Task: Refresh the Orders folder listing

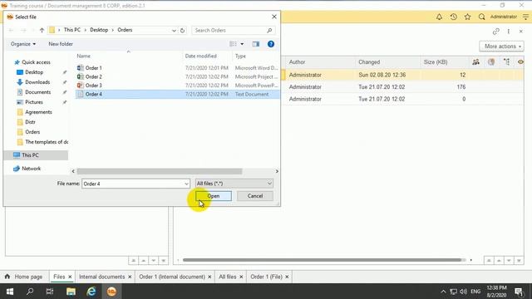Action: point(182,30)
